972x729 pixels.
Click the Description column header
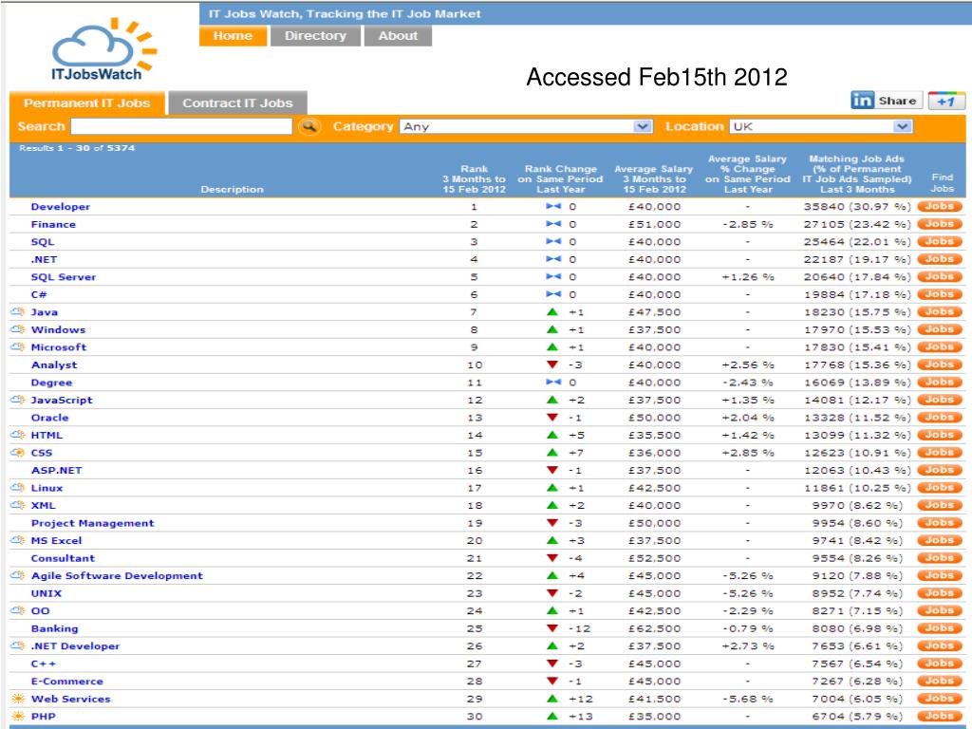[232, 189]
